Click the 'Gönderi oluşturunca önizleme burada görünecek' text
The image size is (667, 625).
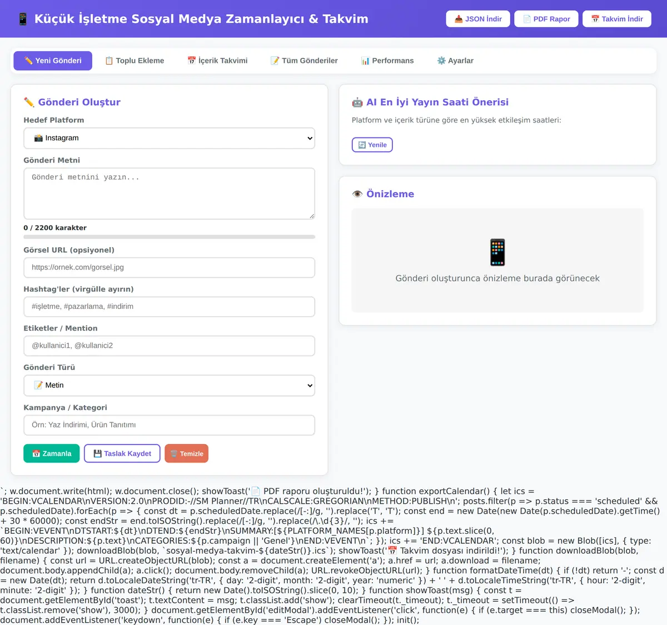pyautogui.click(x=497, y=278)
